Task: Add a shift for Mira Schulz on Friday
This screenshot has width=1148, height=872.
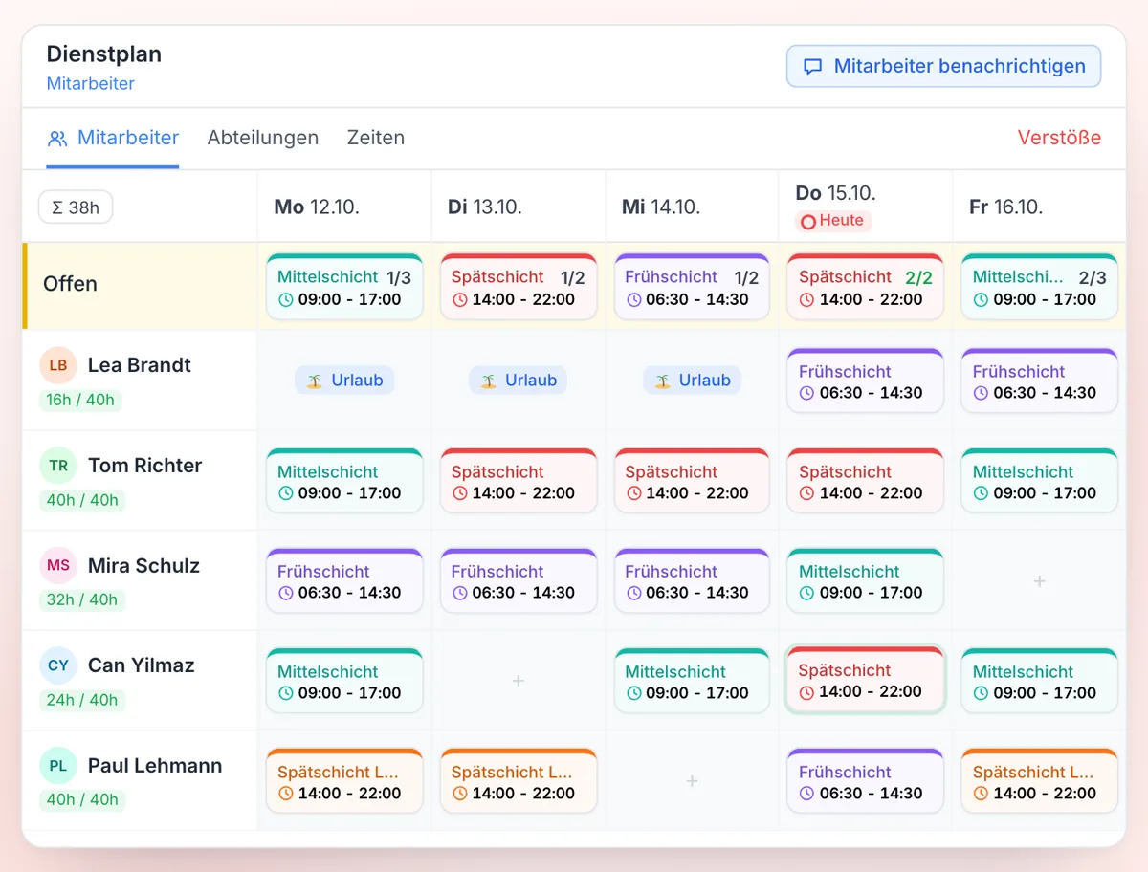Action: [x=1040, y=580]
